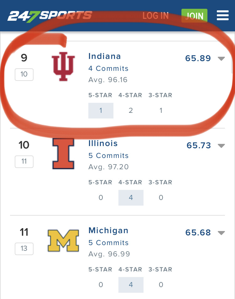The height and width of the screenshot is (299, 235).
Task: Expand Michigan ranking details arrow
Action: click(222, 233)
